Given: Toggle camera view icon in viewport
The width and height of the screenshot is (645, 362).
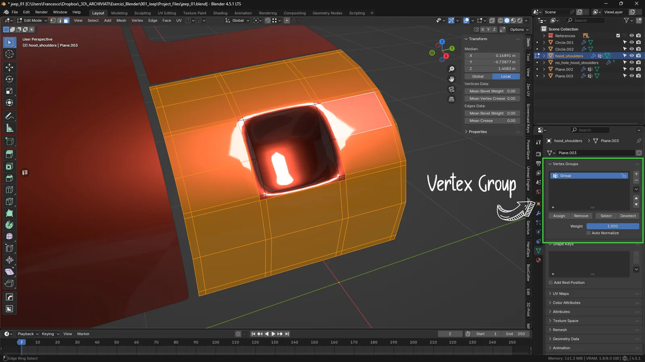Looking at the screenshot, I should point(451,89).
